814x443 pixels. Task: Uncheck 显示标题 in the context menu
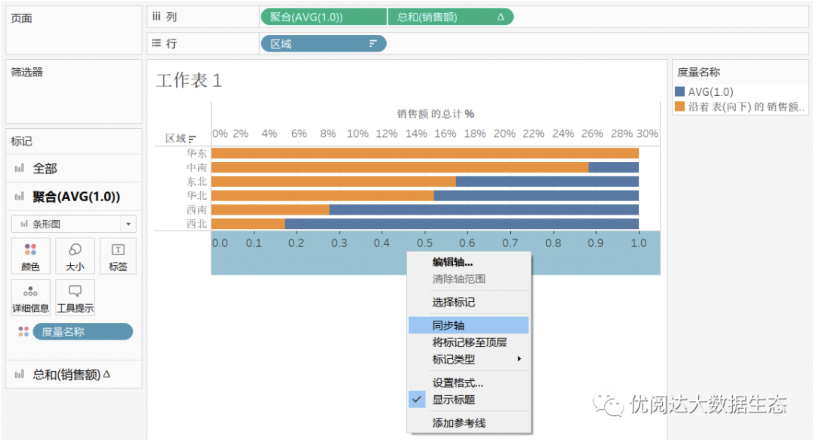(x=453, y=399)
